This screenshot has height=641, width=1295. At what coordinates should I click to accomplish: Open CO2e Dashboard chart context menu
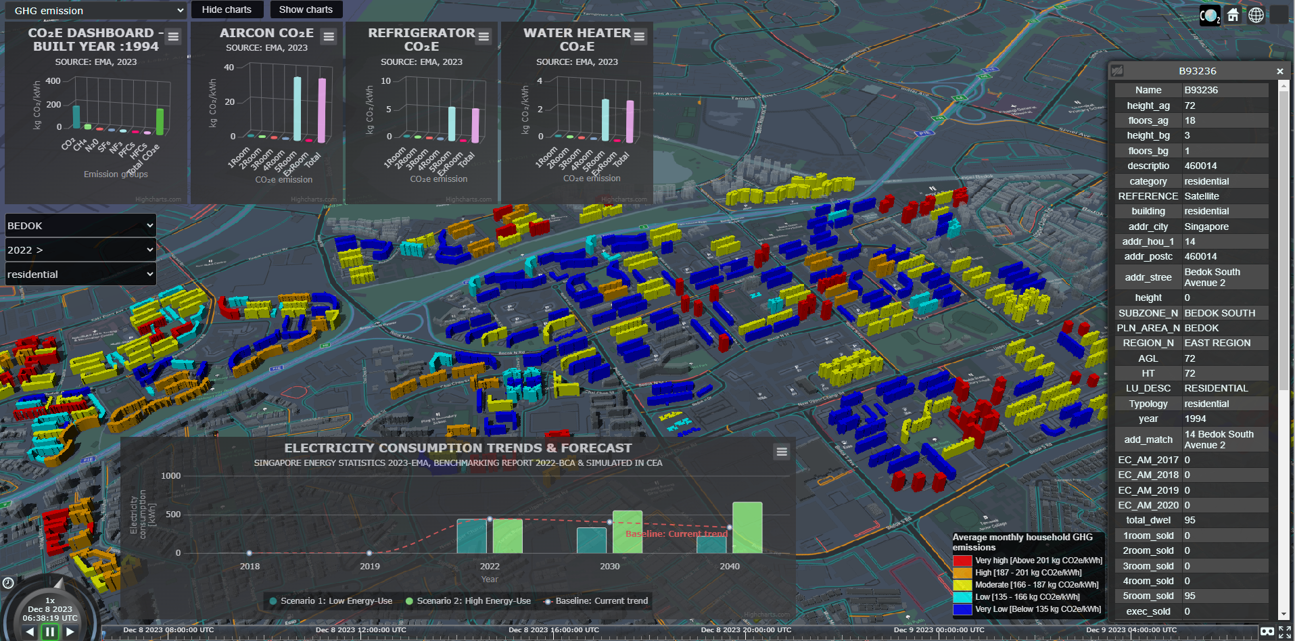coord(174,37)
